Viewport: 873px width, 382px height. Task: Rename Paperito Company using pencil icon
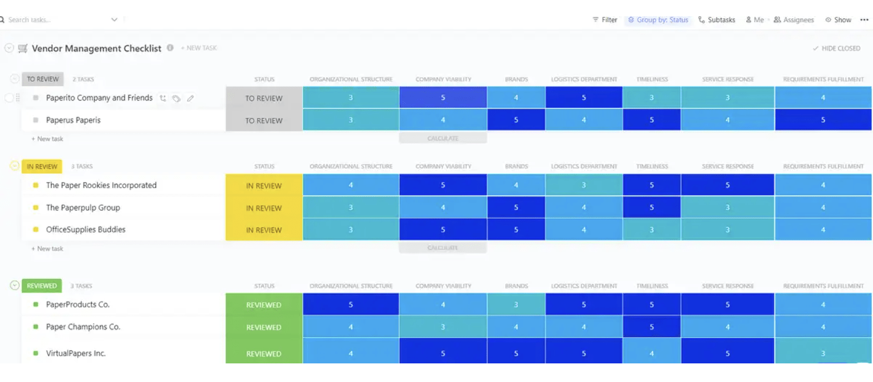[x=190, y=98]
